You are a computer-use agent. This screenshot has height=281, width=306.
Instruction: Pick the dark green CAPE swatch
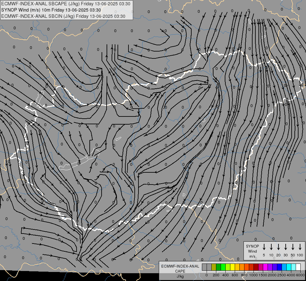tap(218, 267)
